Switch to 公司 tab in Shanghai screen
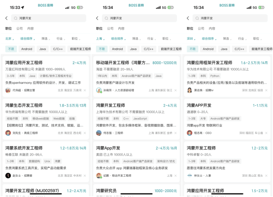The width and height of the screenshot is (273, 197). pos(110,29)
